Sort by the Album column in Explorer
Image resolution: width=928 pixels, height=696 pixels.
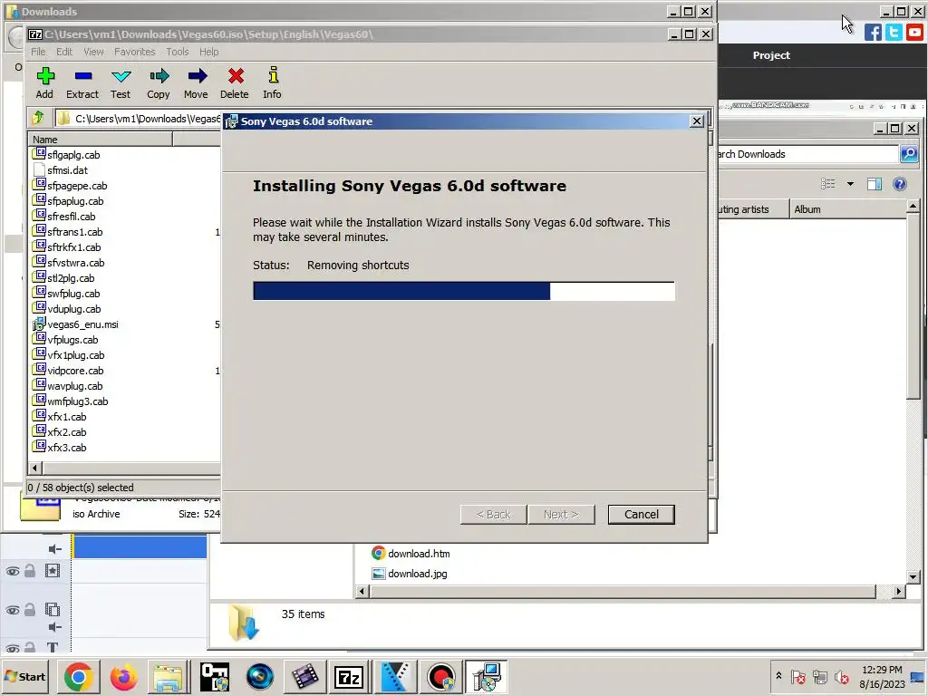pos(847,209)
